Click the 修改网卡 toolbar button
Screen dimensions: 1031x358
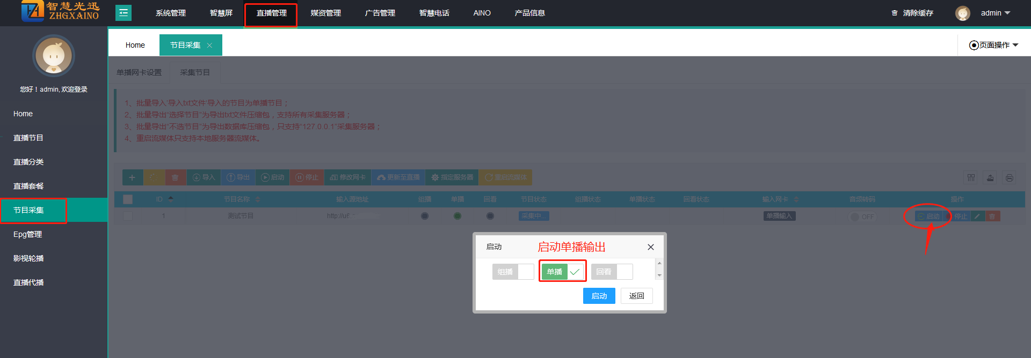tap(347, 177)
